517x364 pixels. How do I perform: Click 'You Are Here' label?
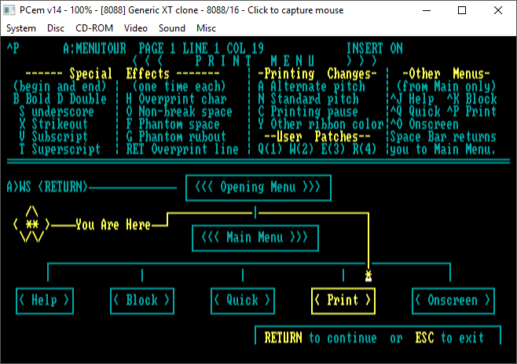click(113, 225)
